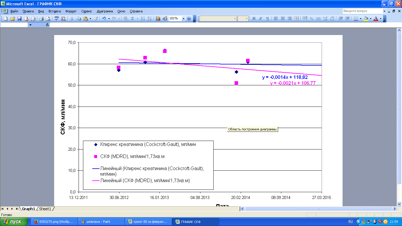This screenshot has height=226, width=402.
Task: Click the fill color paint bucket
Action: point(366,19)
